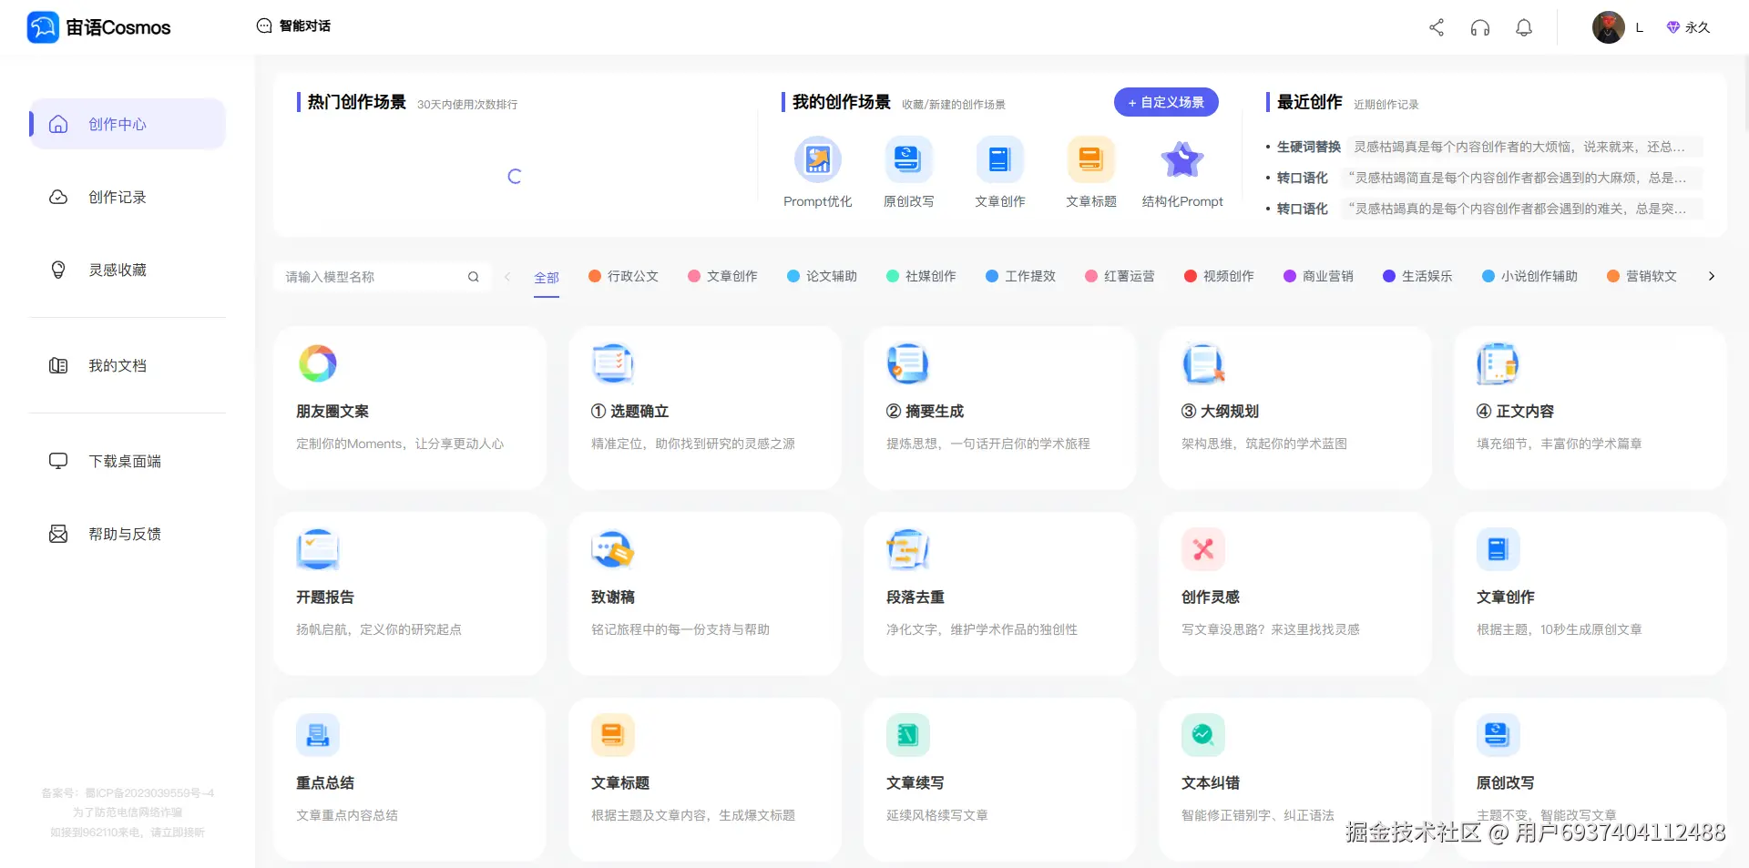Click the 永久 membership diamond badge
1749x868 pixels.
click(1688, 27)
